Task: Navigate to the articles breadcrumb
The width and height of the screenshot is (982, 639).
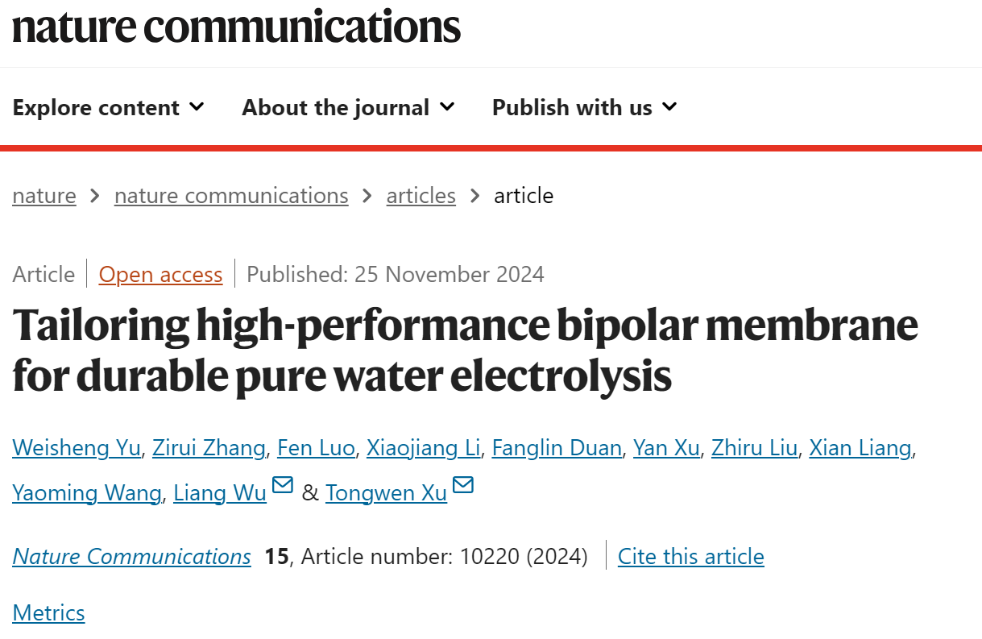Action: [421, 196]
